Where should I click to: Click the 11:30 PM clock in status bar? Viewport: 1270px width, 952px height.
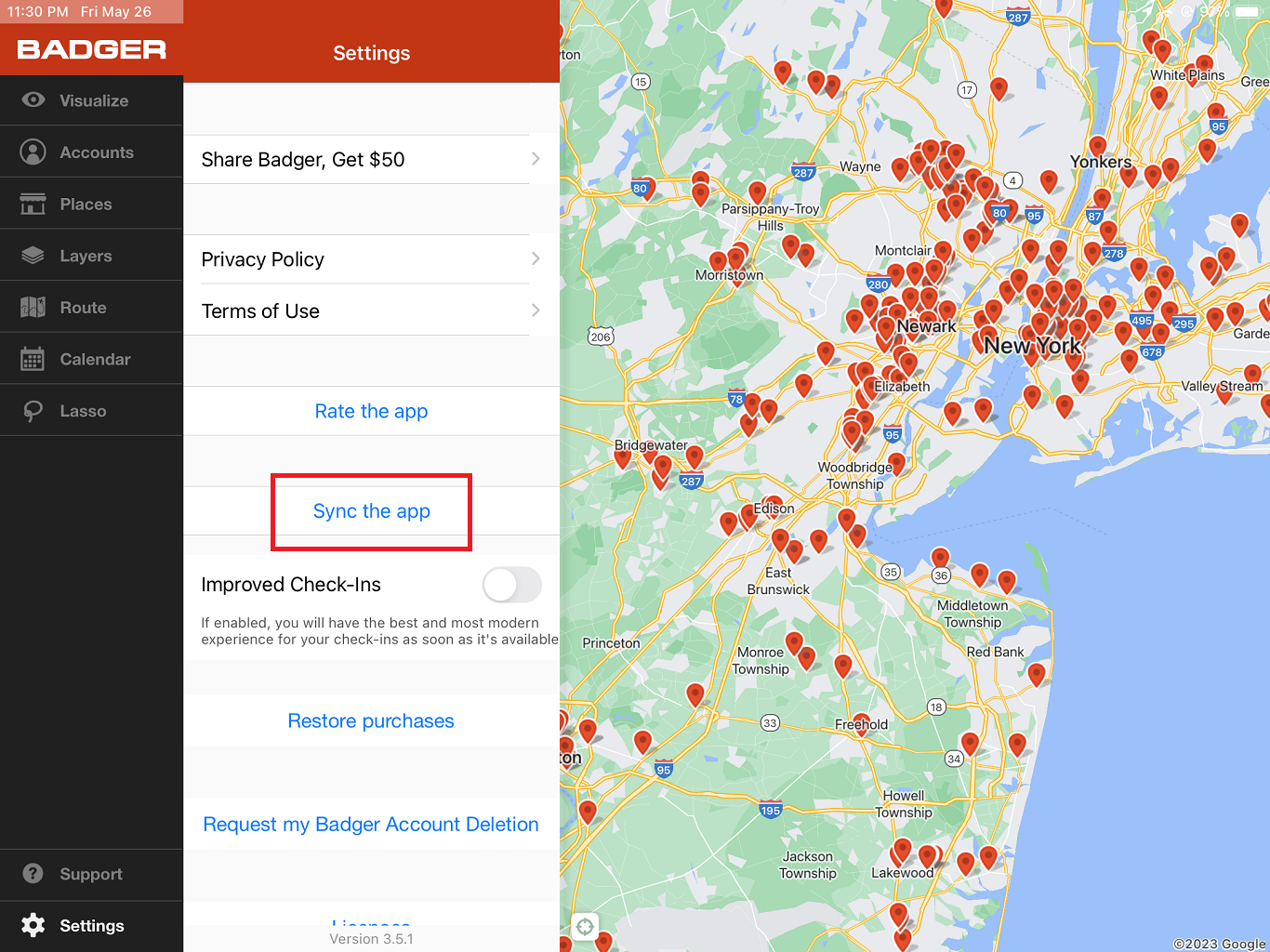click(38, 12)
